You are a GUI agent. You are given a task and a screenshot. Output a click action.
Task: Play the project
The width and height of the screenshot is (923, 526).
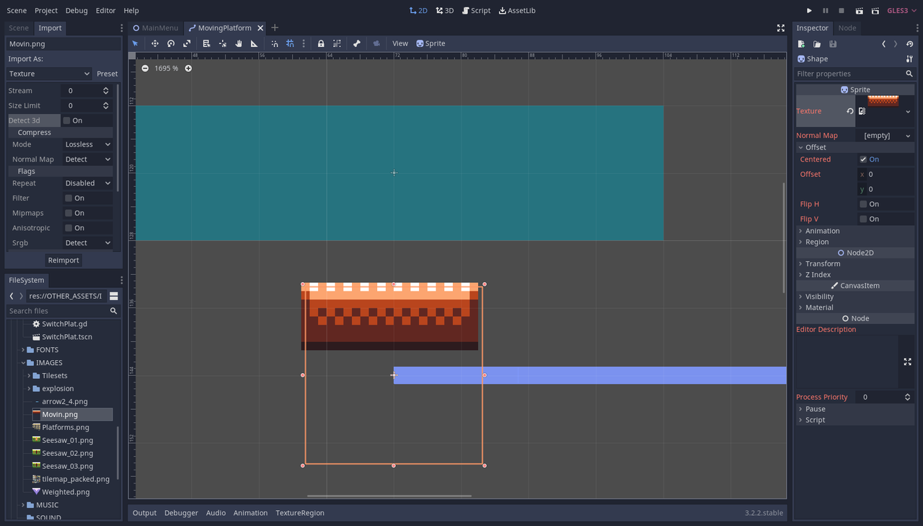(809, 11)
